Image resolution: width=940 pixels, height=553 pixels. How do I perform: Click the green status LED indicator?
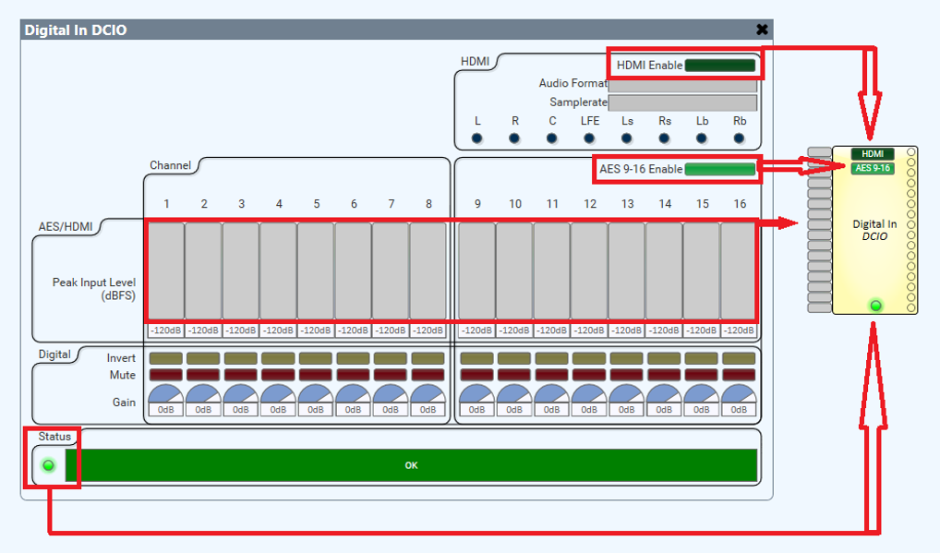point(48,465)
